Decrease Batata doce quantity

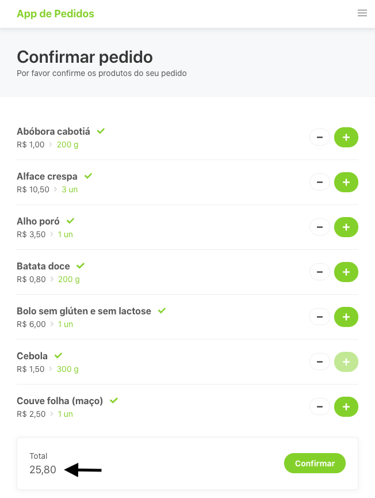[x=320, y=272]
